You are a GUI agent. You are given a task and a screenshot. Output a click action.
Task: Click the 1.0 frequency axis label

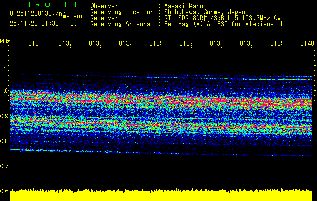click(x=5, y=91)
